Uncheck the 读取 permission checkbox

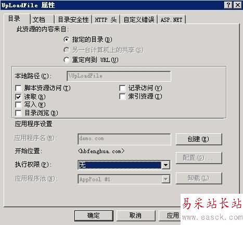pos(18,96)
